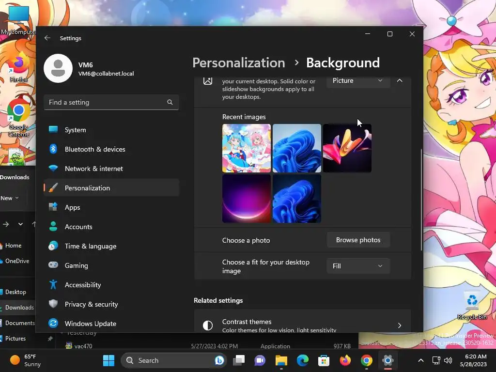This screenshot has height=372, width=496.
Task: Open Network & internet settings
Action: [x=111, y=169]
